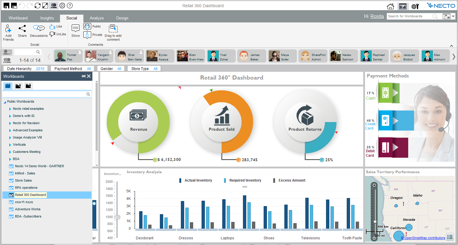Open the Payment Method filter dropdown
This screenshot has width=458, height=245.
tap(72, 69)
